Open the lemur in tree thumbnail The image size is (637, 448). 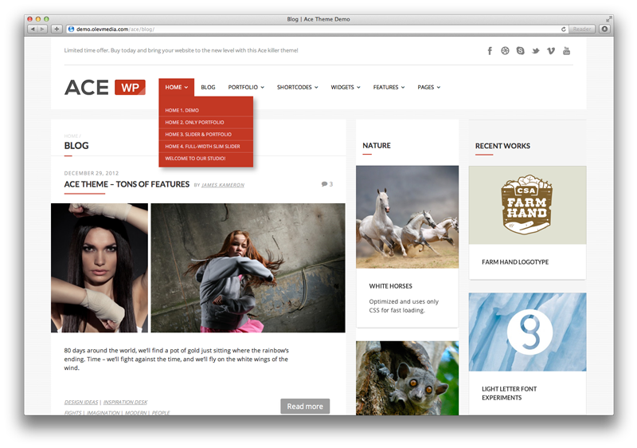407,378
